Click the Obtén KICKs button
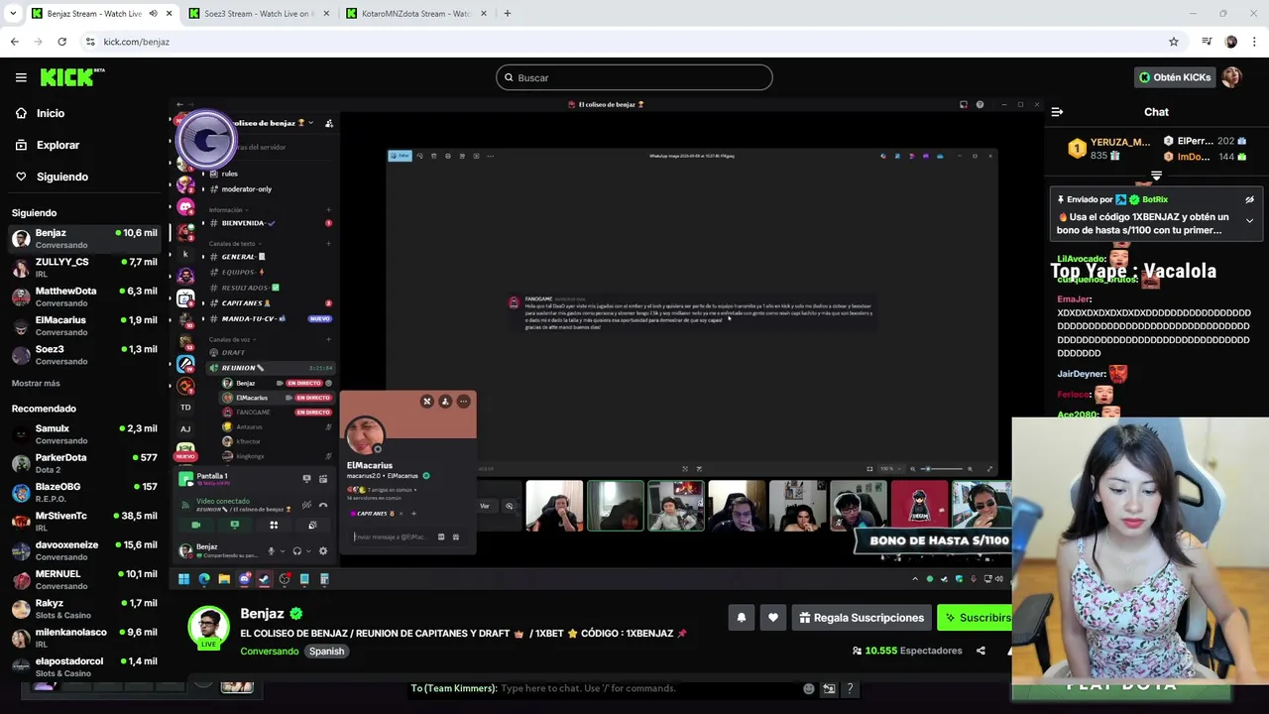The height and width of the screenshot is (714, 1269). click(1175, 77)
